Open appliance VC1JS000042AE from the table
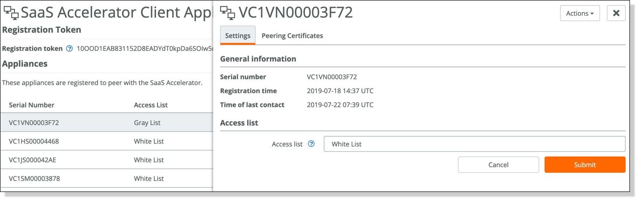 (x=106, y=160)
